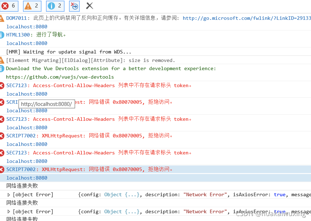Open the localhost:8080 source link under DOM7011
Image resolution: width=311 pixels, height=221 pixels.
point(27,26)
